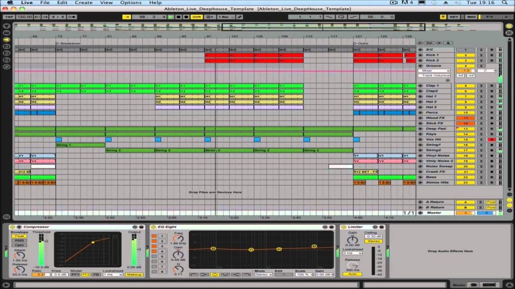This screenshot has width=515, height=289.
Task: Click the 120.00 tempo field
Action: pyautogui.click(x=25, y=17)
